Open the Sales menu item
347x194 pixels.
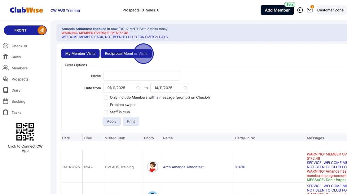tap(16, 57)
